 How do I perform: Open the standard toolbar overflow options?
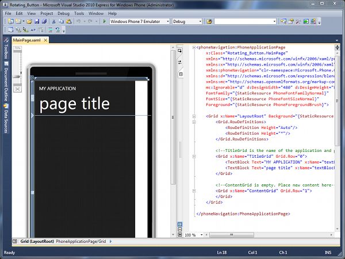[x=319, y=22]
